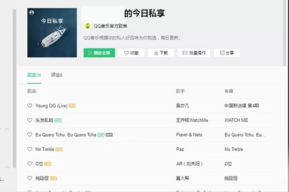
Task: Open artist 直火帮
Action: (182, 179)
